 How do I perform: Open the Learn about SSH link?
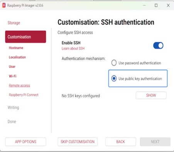[x=73, y=48]
